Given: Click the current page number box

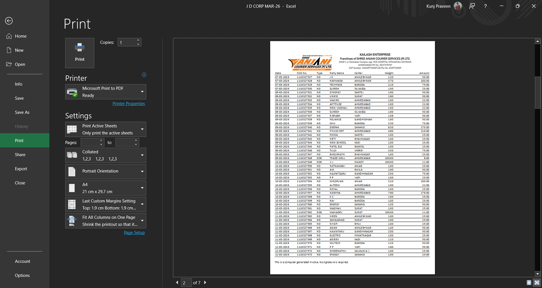Looking at the screenshot, I should (x=186, y=283).
